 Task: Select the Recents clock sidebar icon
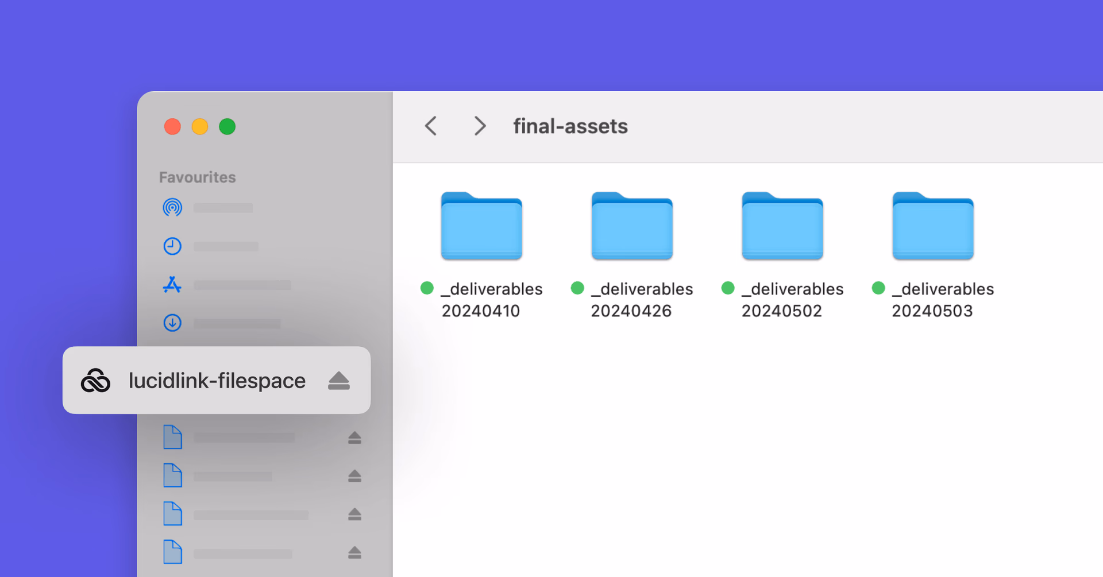pyautogui.click(x=172, y=246)
